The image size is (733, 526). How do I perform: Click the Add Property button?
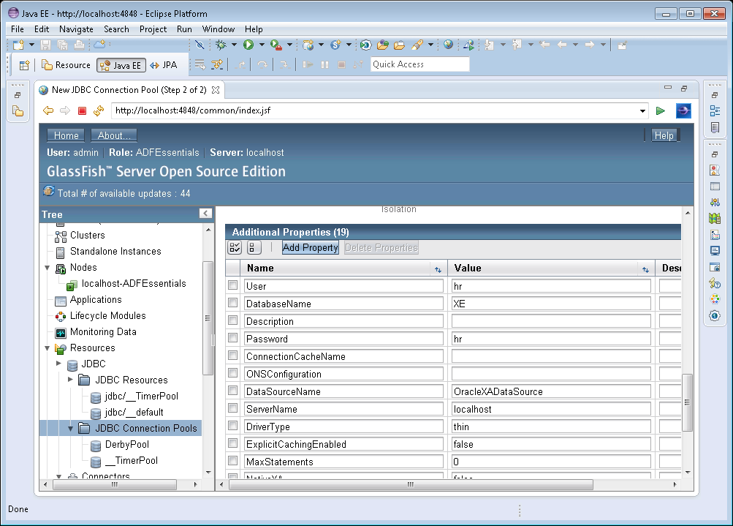(310, 248)
